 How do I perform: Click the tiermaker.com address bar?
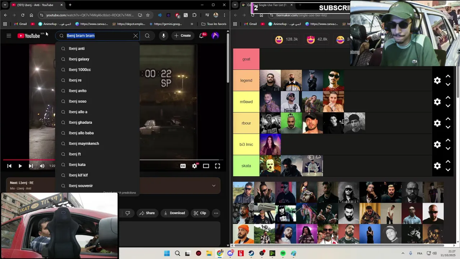coord(301,15)
